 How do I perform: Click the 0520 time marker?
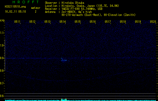click(153, 21)
